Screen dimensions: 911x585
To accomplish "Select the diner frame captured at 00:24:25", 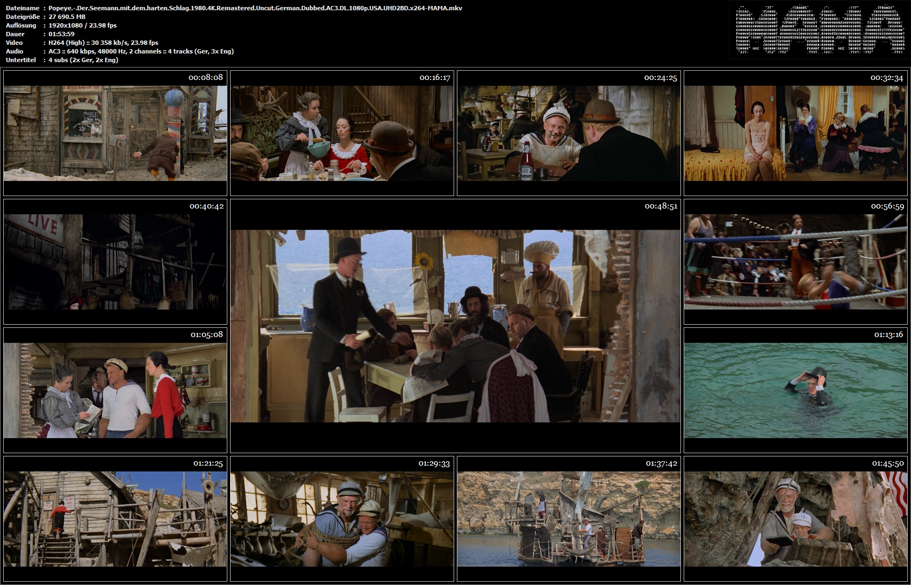I will 569,133.
